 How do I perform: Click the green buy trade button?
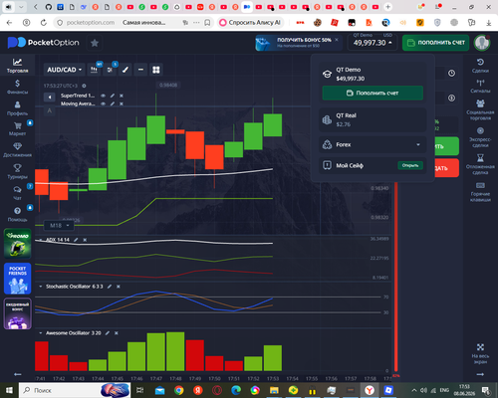(446, 146)
